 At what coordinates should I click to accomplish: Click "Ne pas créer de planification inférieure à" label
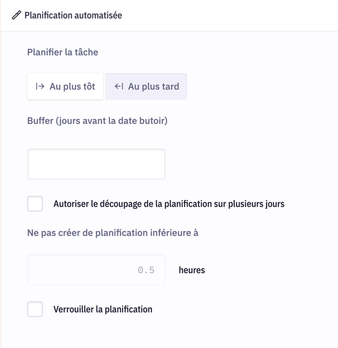[113, 233]
